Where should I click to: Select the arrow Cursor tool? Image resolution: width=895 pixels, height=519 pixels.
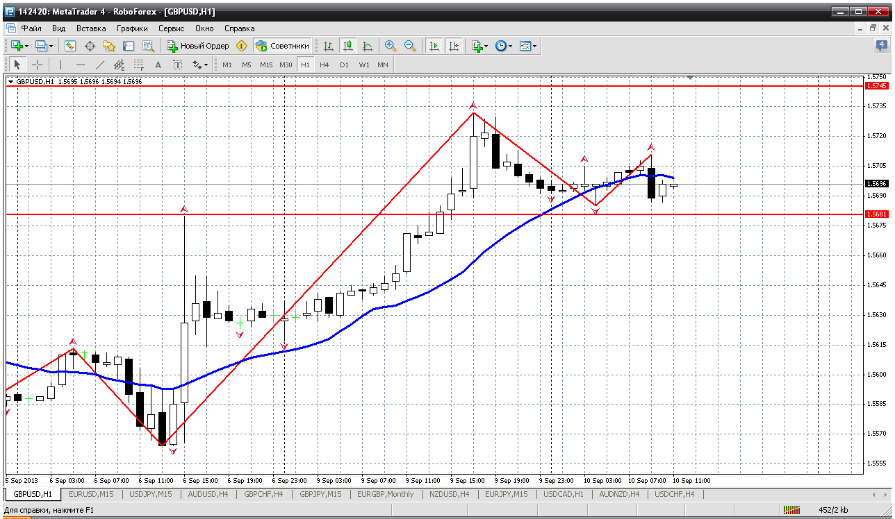coord(17,65)
